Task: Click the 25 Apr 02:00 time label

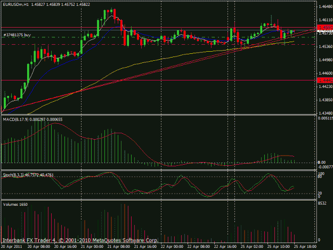Action: click(x=252, y=247)
